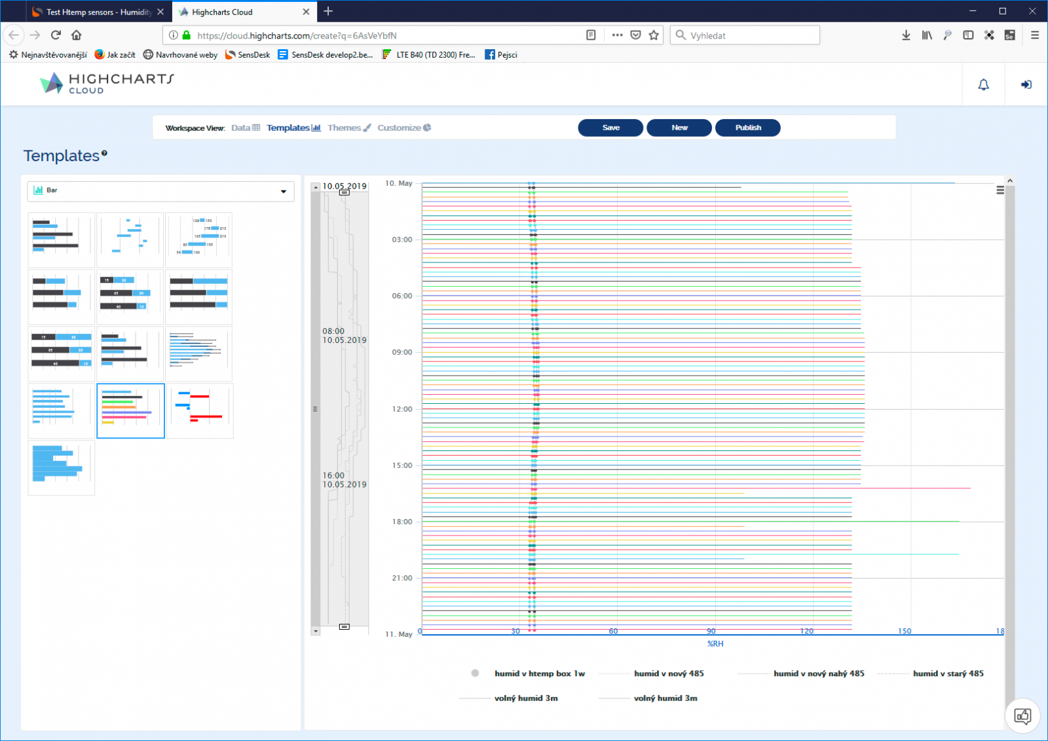Toggle reader view icon in address bar
1048x741 pixels.
click(x=591, y=35)
